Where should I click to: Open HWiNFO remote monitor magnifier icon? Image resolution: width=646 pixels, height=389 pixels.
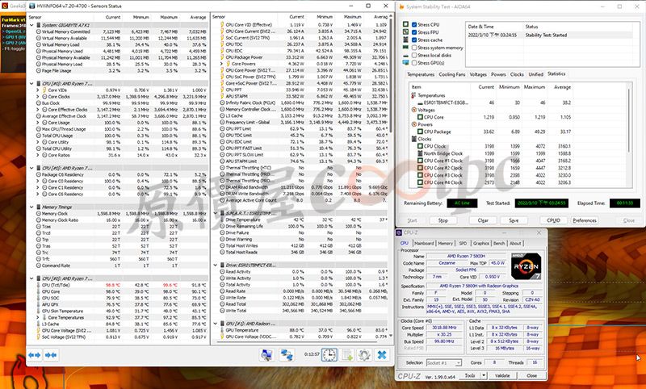(x=267, y=355)
